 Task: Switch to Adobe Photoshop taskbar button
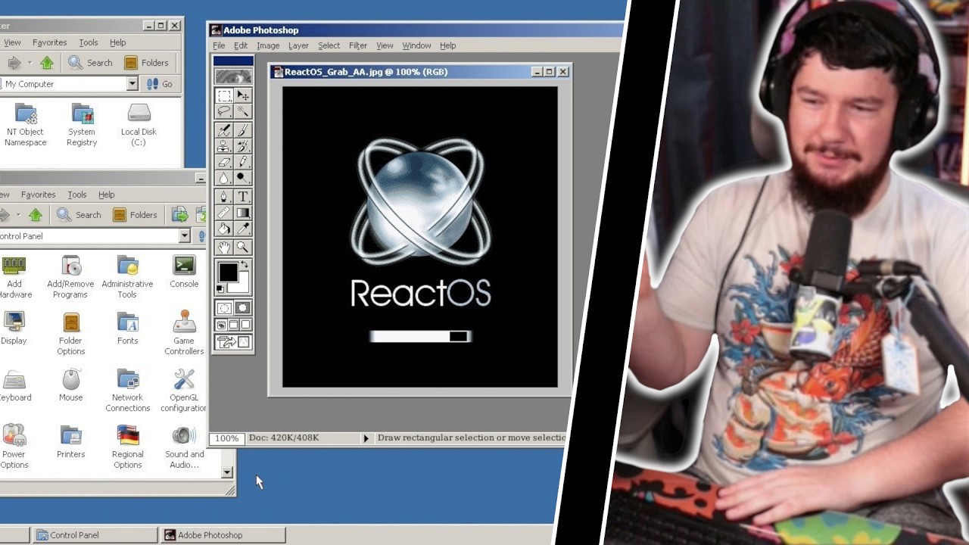(223, 535)
